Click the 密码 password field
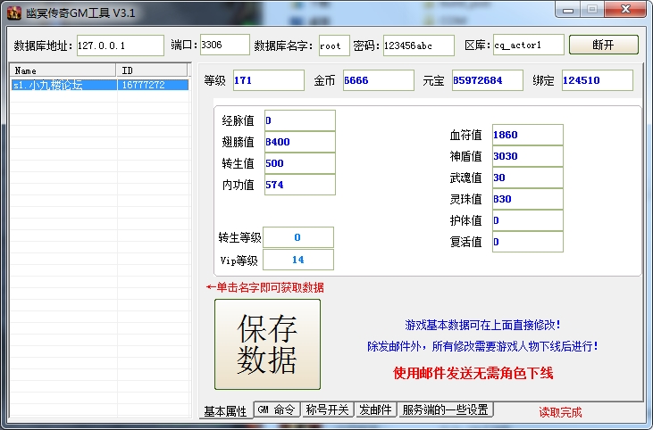 tap(418, 45)
